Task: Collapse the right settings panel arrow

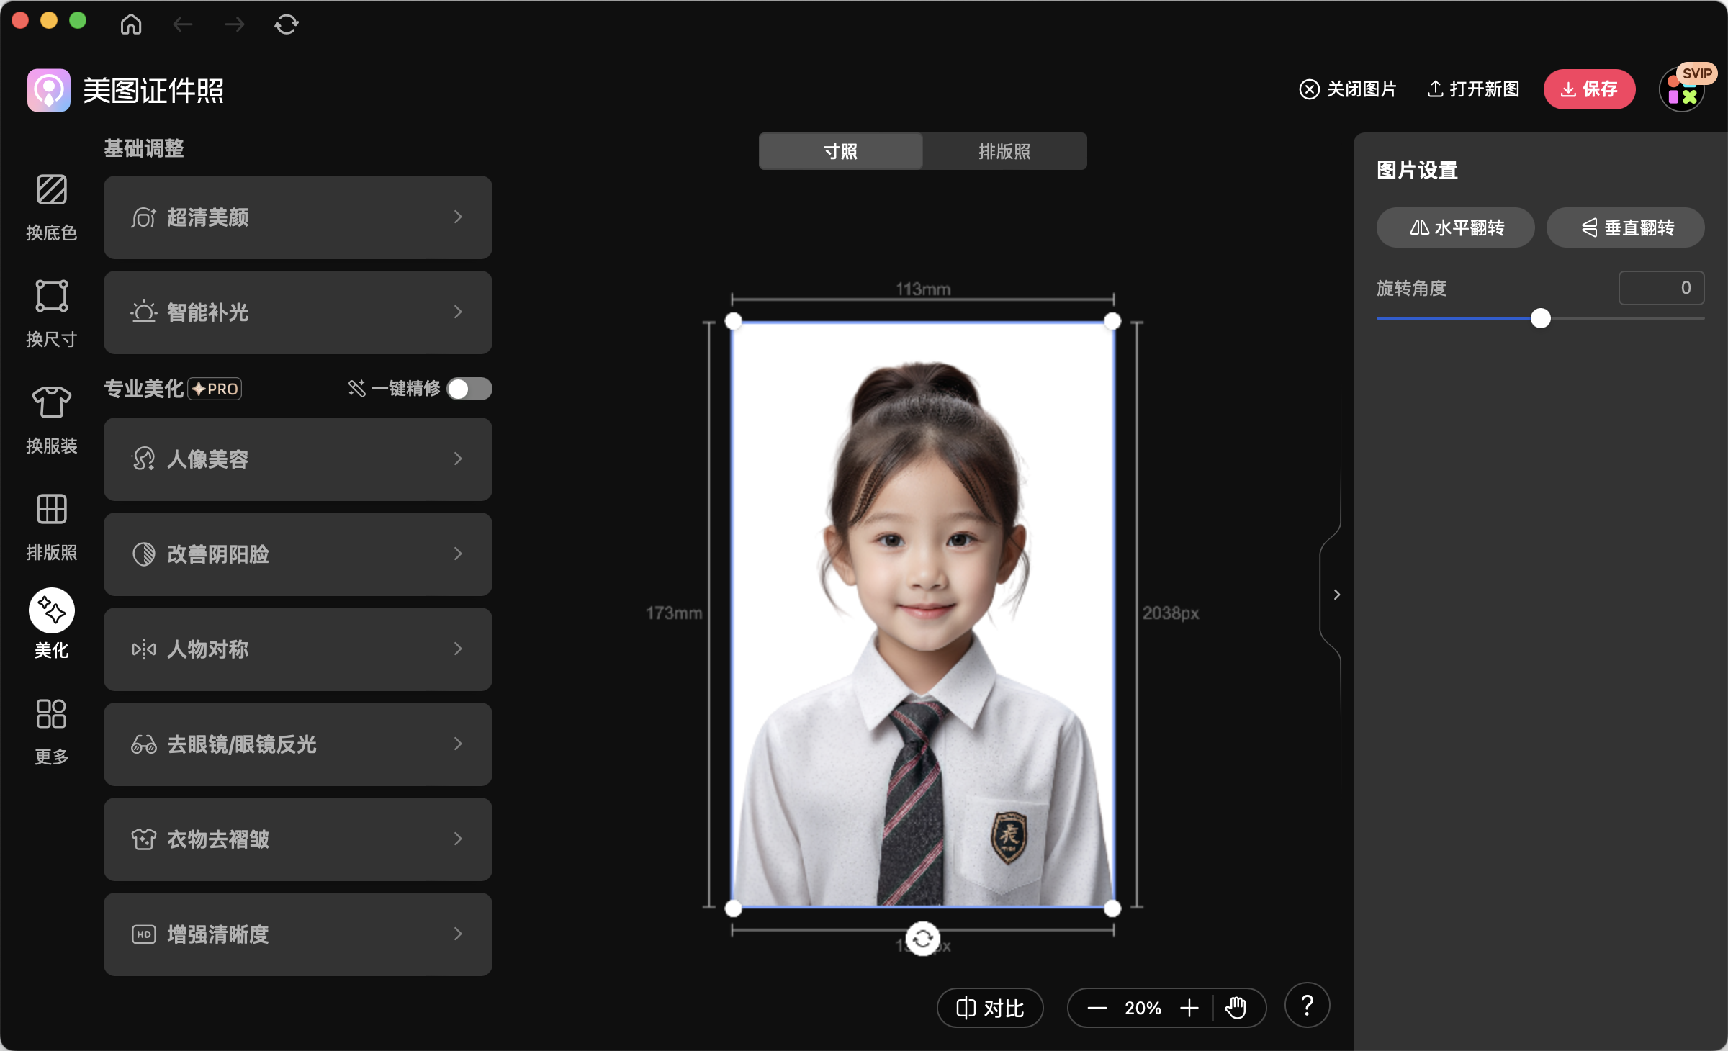Action: 1336,595
